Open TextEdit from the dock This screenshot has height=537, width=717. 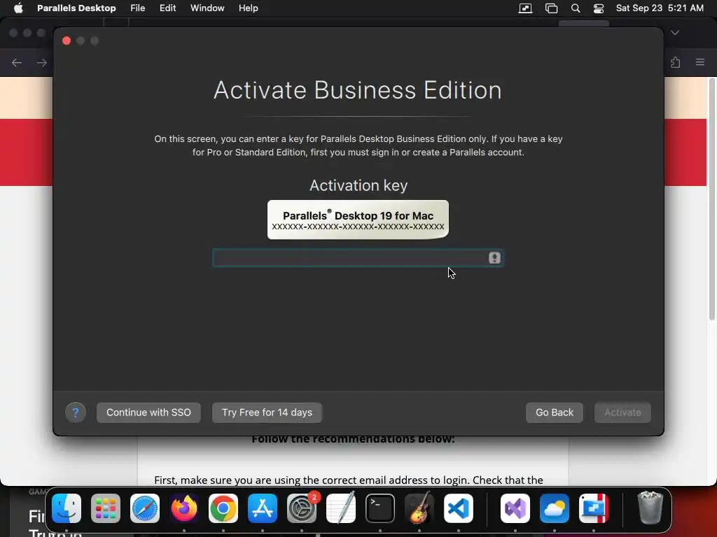341,508
